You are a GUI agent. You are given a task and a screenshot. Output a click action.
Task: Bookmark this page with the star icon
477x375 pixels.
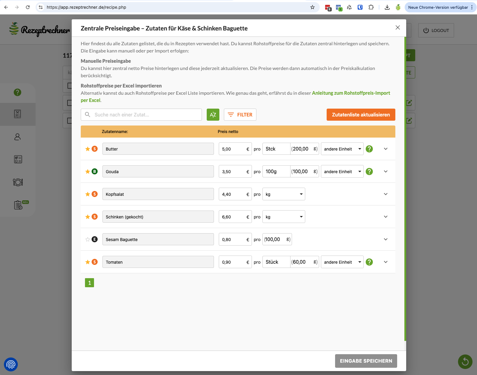tap(312, 7)
